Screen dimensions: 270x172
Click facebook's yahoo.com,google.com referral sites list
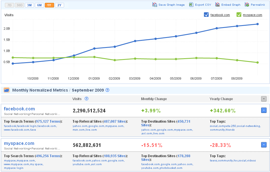(x=98, y=128)
